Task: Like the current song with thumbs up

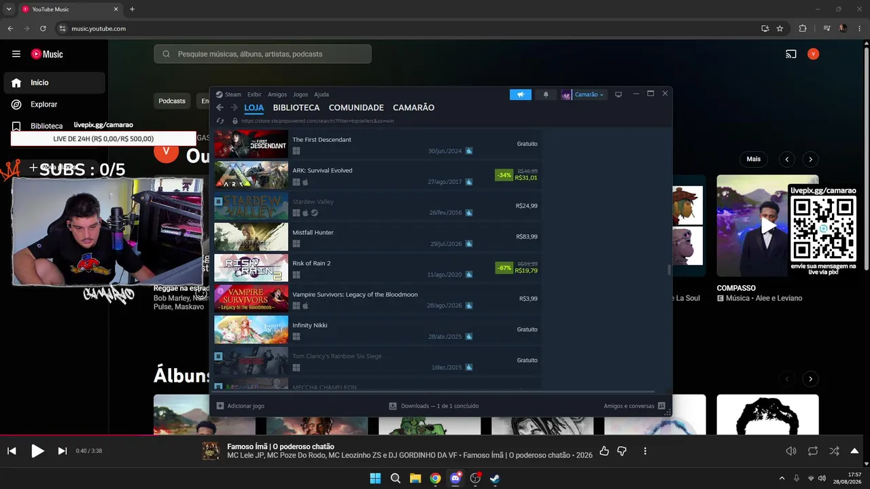Action: pyautogui.click(x=604, y=451)
